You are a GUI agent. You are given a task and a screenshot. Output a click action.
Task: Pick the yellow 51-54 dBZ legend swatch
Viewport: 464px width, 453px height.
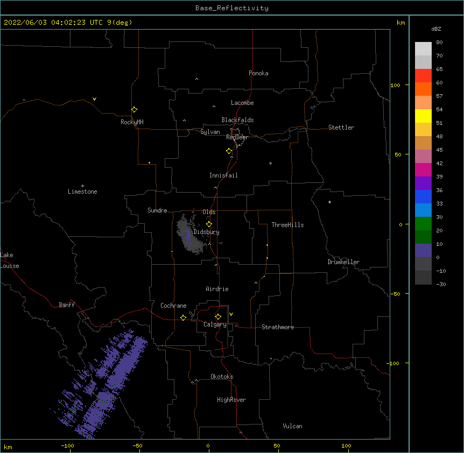(x=423, y=116)
